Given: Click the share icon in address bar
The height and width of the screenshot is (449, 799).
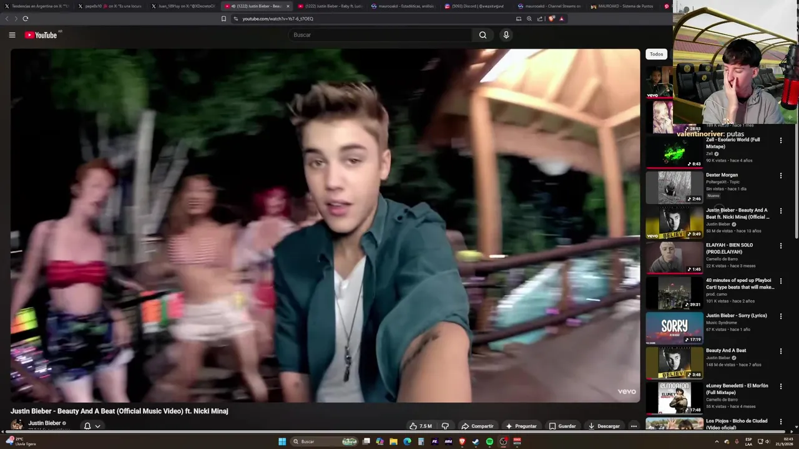Looking at the screenshot, I should [540, 19].
